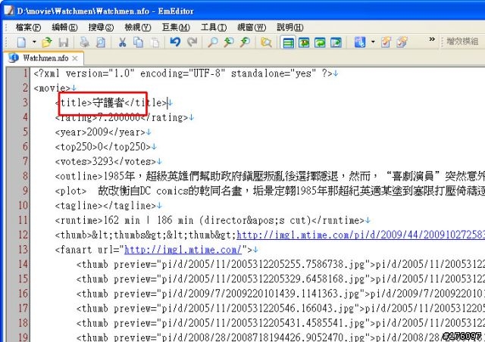
Task: Undo the last edit with the blue arrow
Action: [x=175, y=42]
